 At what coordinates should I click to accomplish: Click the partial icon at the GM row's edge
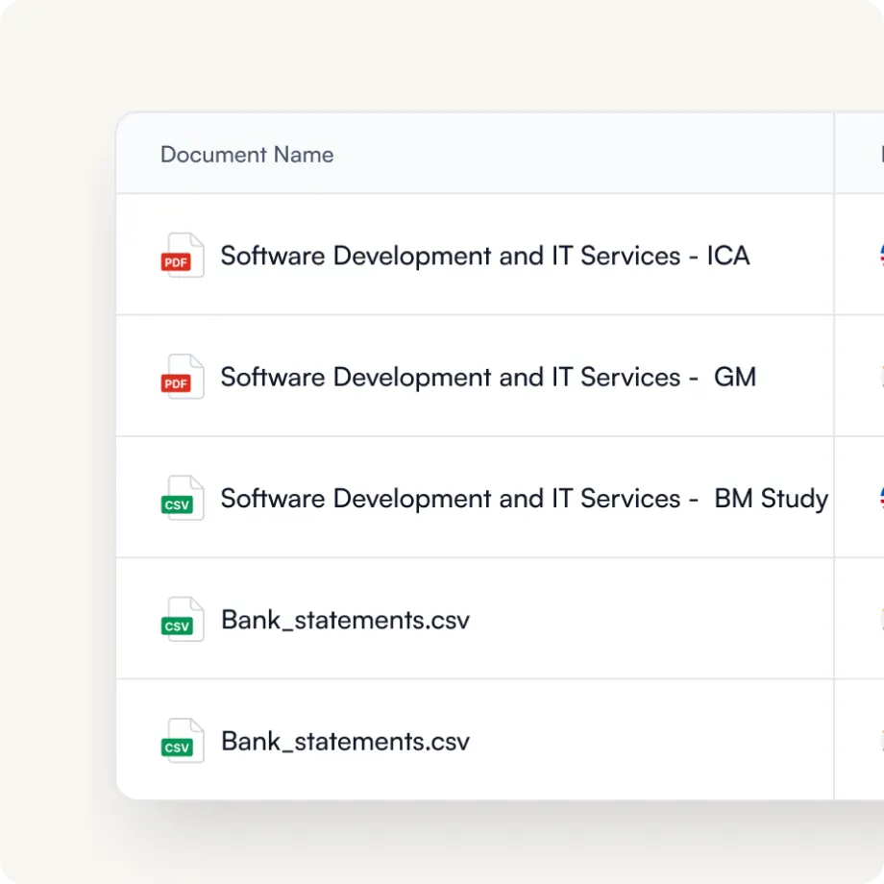click(x=881, y=377)
